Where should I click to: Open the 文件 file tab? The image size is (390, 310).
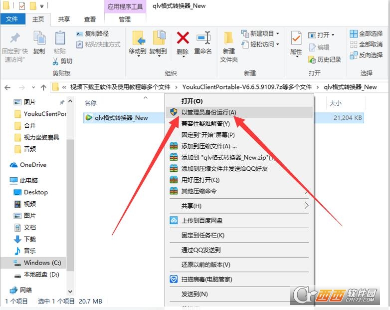(x=12, y=19)
